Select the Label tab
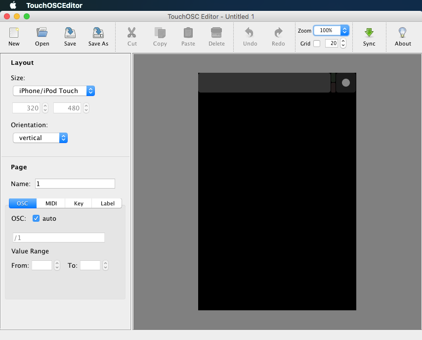 [x=107, y=203]
